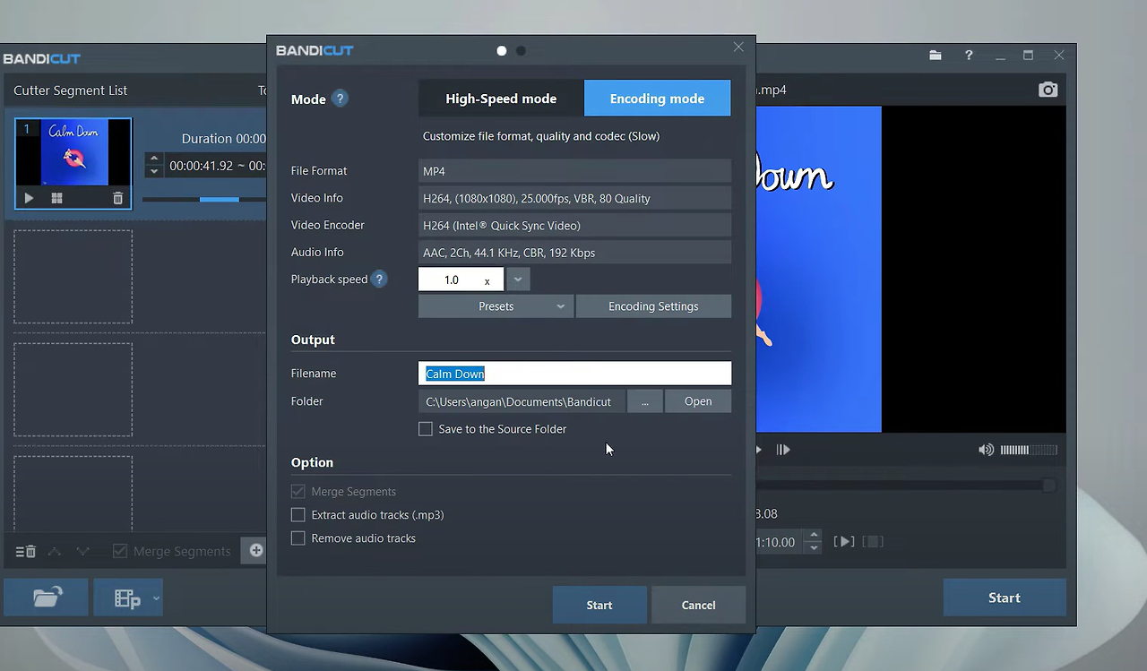The image size is (1147, 671).
Task: Click the Mode help question-mark icon
Action: pos(340,99)
